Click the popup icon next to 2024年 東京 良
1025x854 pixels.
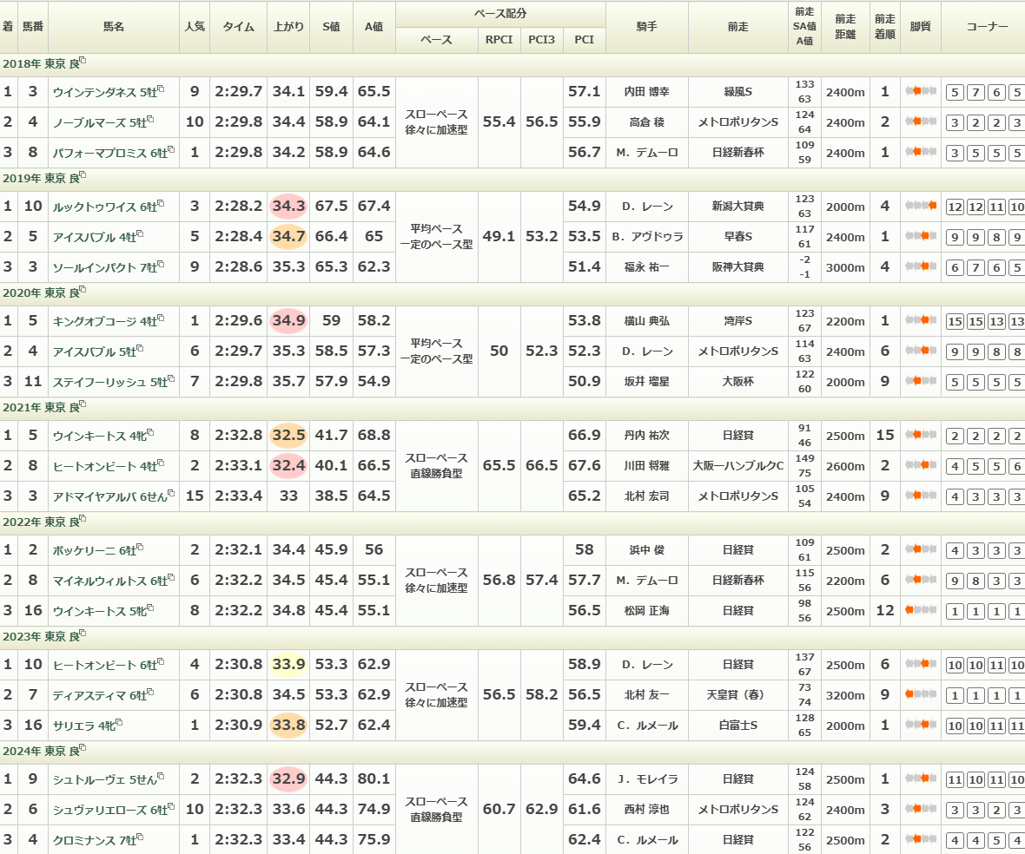tap(83, 749)
